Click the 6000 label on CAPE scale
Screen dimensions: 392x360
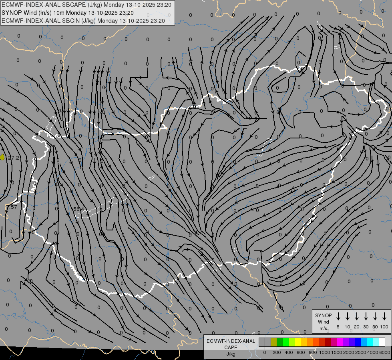click(x=384, y=352)
